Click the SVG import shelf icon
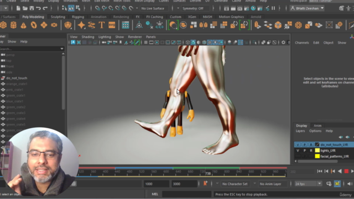 (x=112, y=25)
